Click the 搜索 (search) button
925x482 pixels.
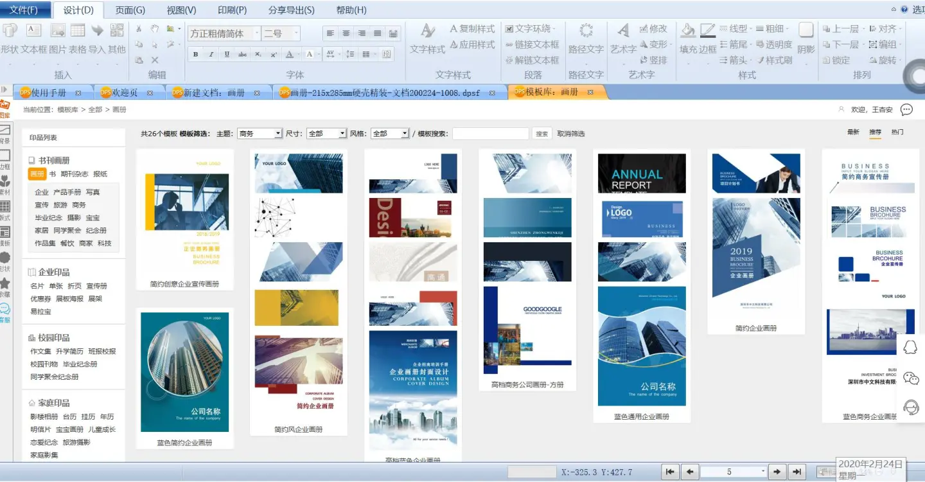coord(542,134)
